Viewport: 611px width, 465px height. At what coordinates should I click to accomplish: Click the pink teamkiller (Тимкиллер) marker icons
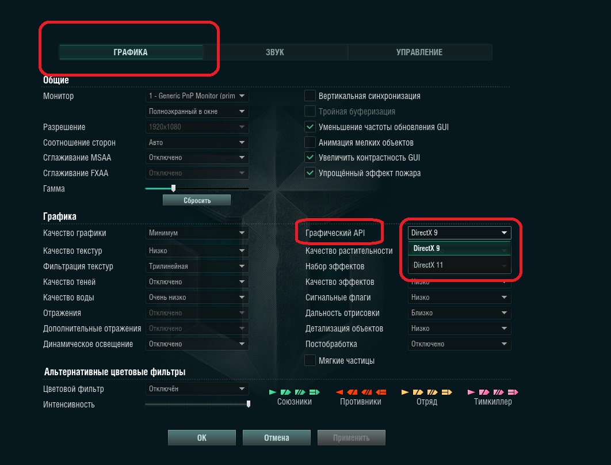coord(493,392)
